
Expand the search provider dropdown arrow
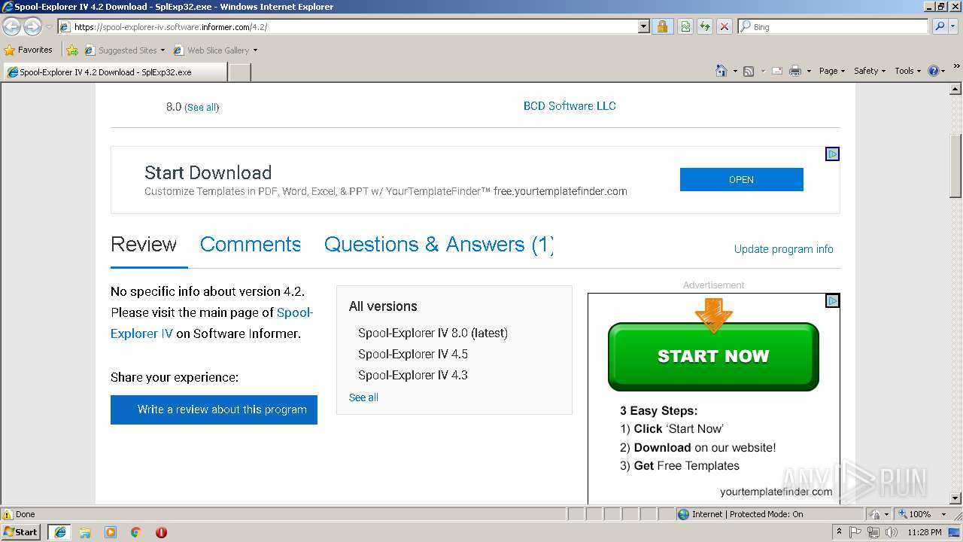[x=954, y=26]
